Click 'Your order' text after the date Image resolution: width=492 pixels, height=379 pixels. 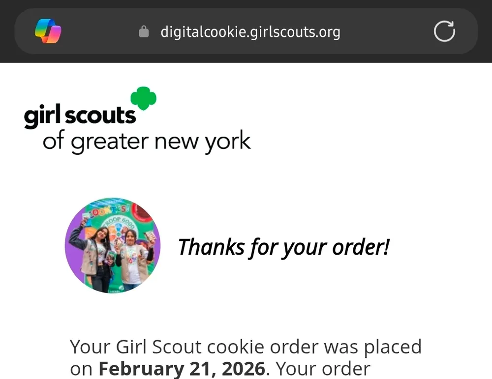click(323, 369)
